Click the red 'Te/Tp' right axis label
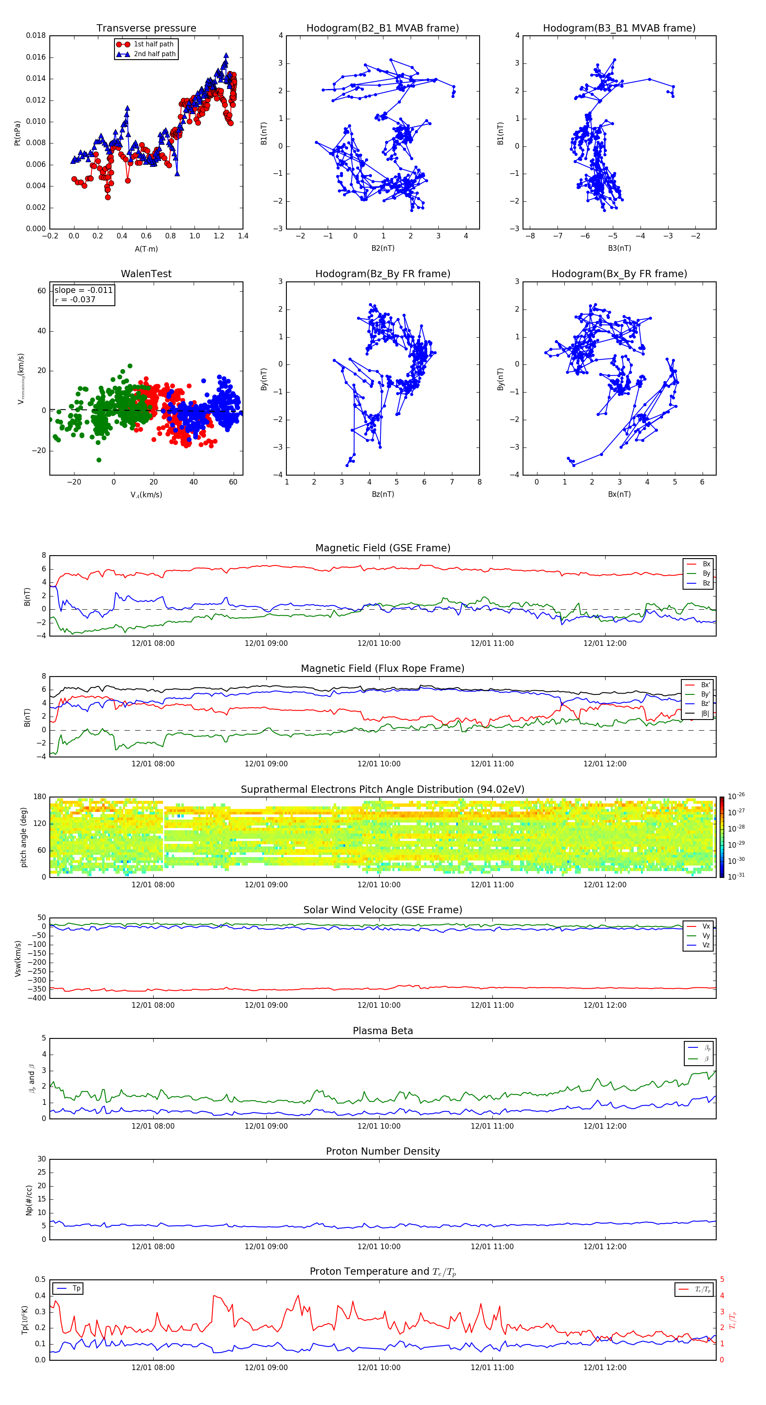766x1405 pixels. [x=733, y=1320]
